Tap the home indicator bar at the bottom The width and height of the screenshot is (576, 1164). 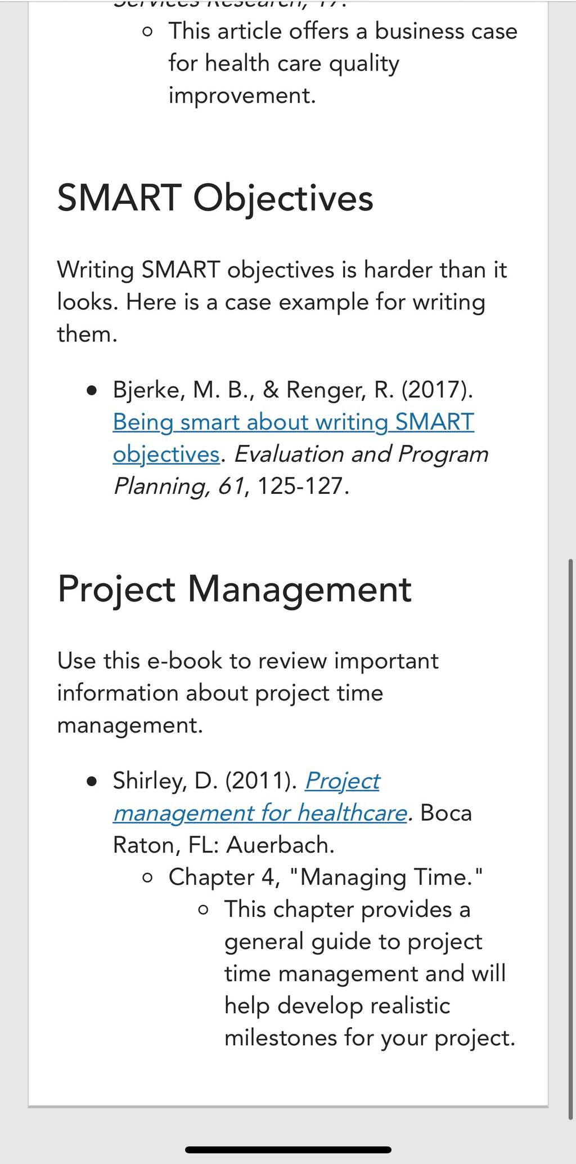288,1149
